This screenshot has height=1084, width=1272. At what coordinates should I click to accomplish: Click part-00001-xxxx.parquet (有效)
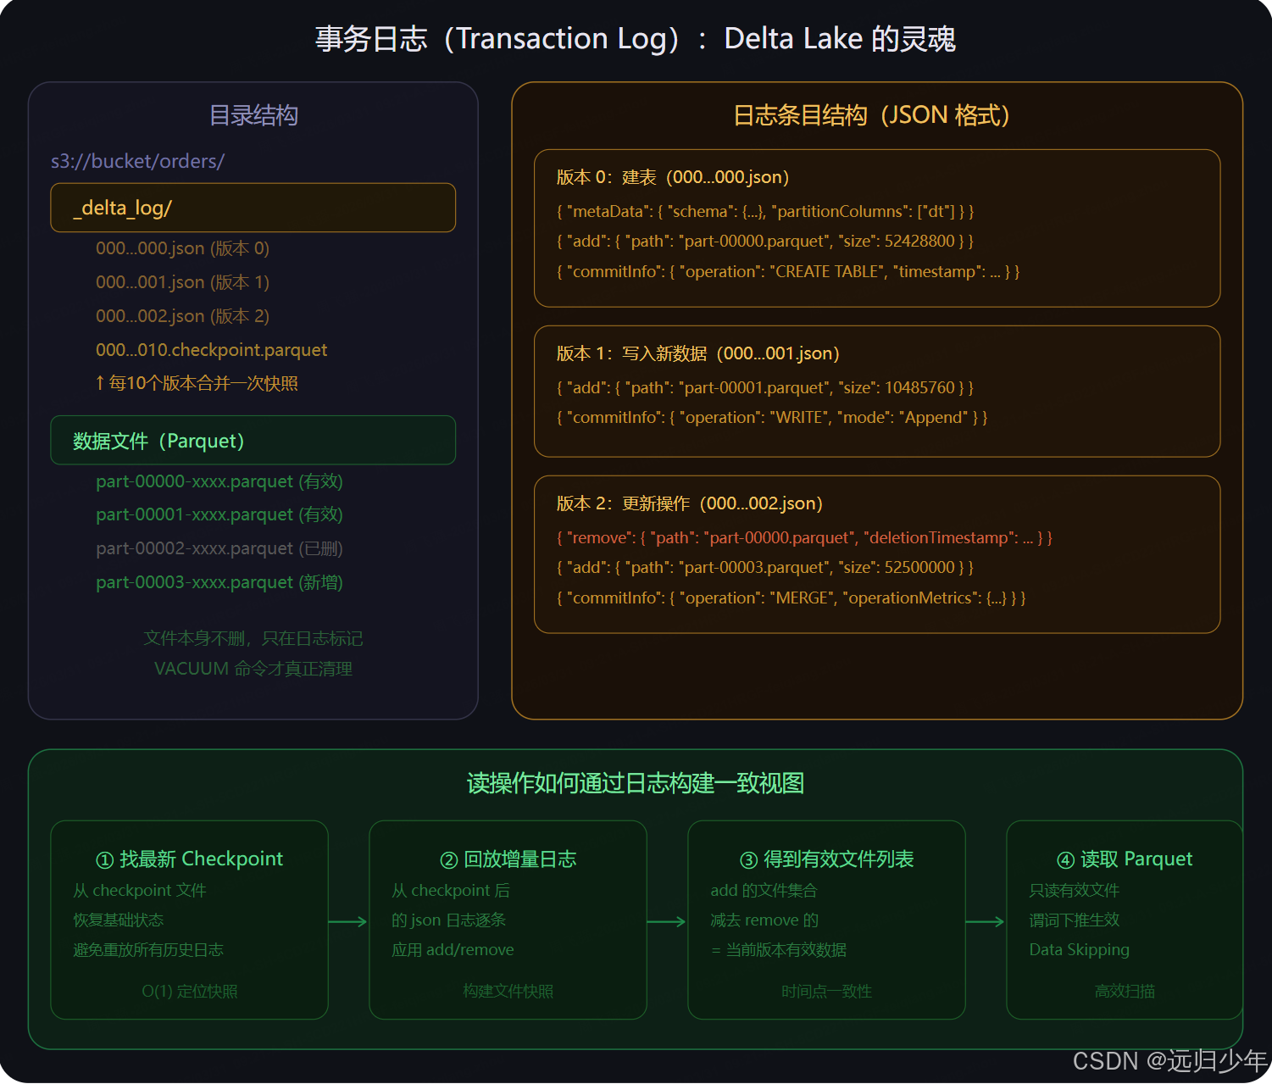coord(219,514)
